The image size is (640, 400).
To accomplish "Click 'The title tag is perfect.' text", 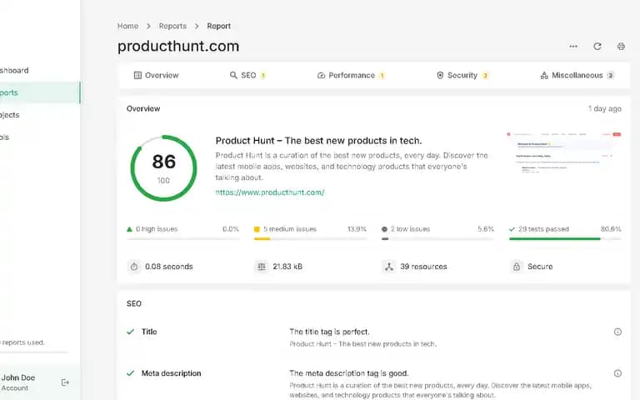I will pos(329,332).
